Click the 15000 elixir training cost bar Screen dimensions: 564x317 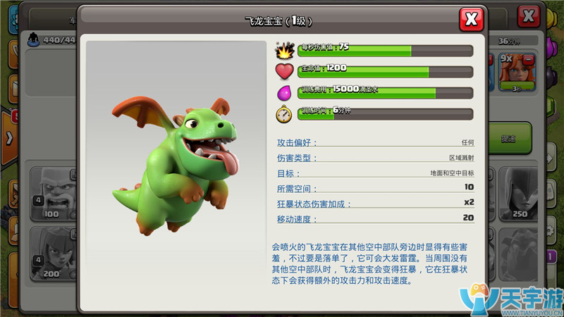coord(385,93)
